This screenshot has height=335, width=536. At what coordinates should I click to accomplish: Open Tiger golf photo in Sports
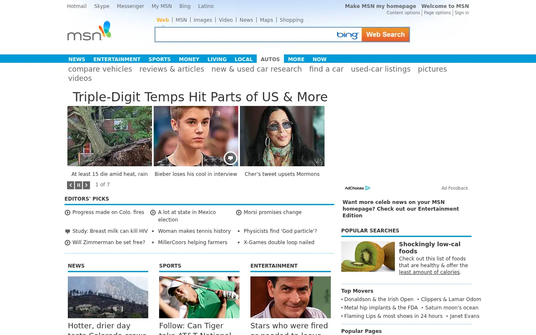click(x=199, y=297)
